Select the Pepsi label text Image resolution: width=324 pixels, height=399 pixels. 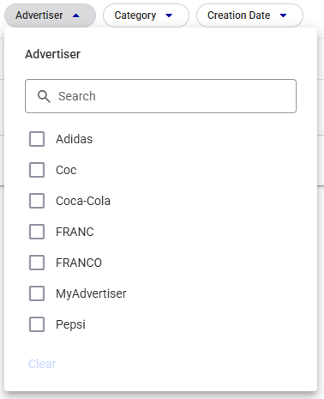tap(70, 324)
